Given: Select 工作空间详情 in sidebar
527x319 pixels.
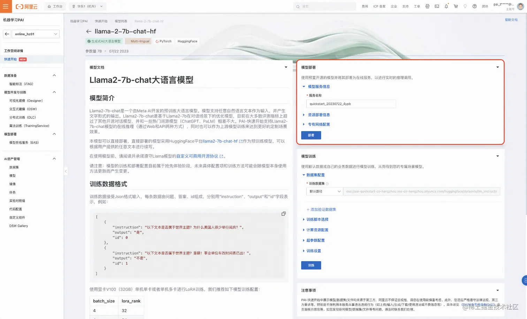Looking at the screenshot, I should pos(14,51).
